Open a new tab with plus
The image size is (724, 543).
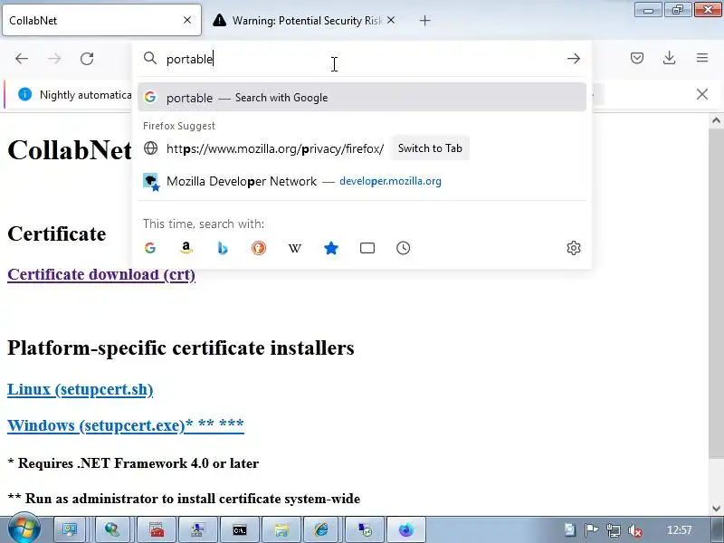[x=424, y=20]
